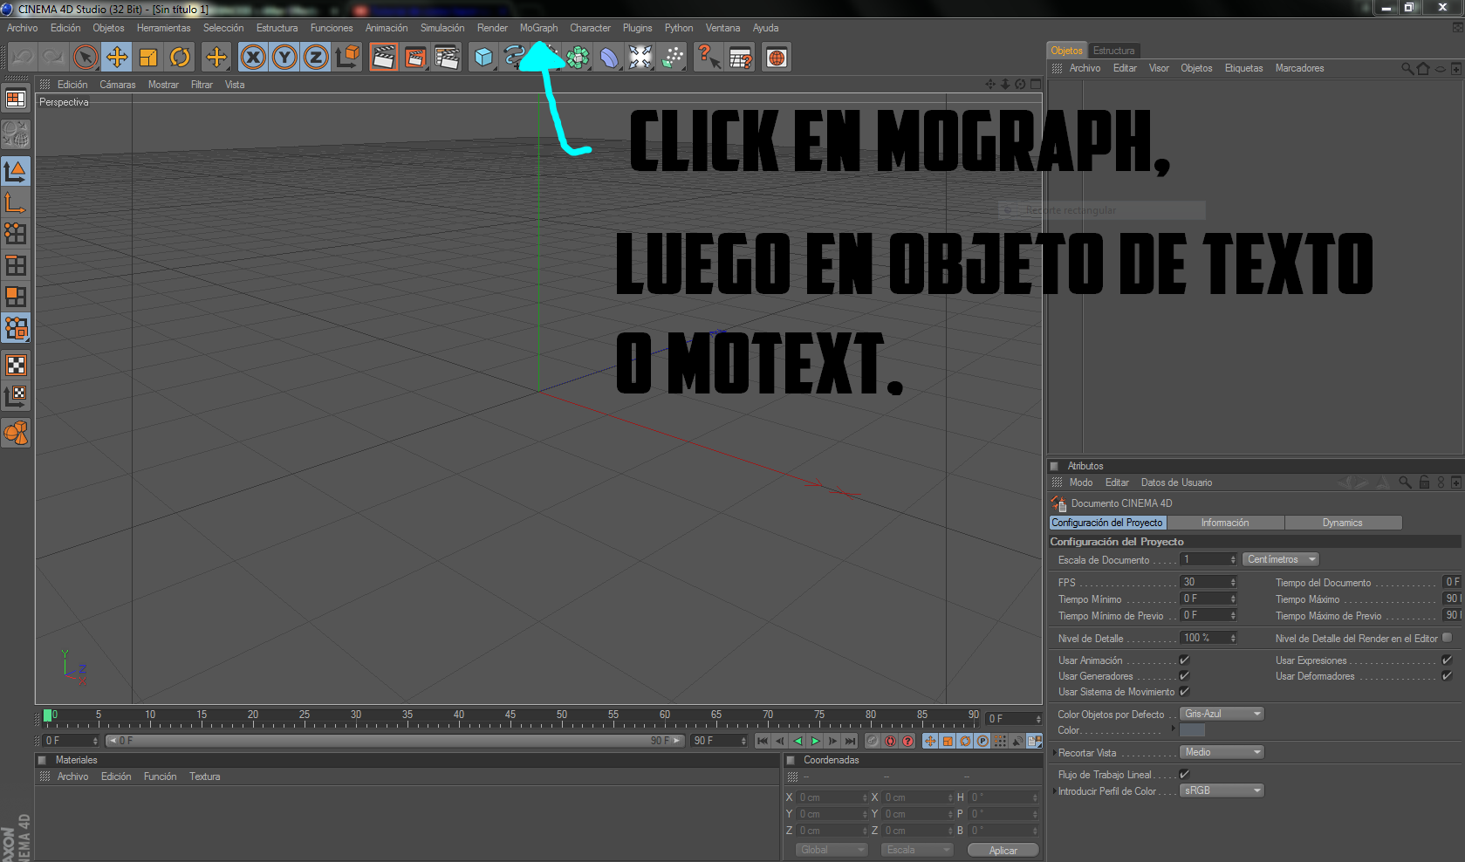Open the sRGB color profile dropdown
The image size is (1465, 862).
[1222, 790]
